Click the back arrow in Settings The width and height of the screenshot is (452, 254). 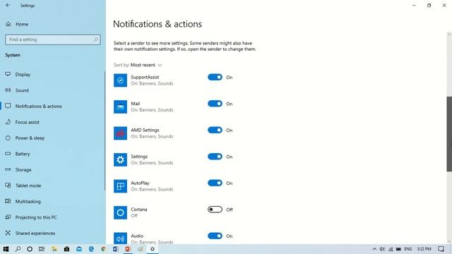[x=8, y=5]
